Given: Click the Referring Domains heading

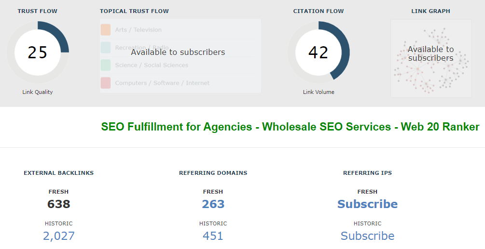Looking at the screenshot, I should (213, 173).
